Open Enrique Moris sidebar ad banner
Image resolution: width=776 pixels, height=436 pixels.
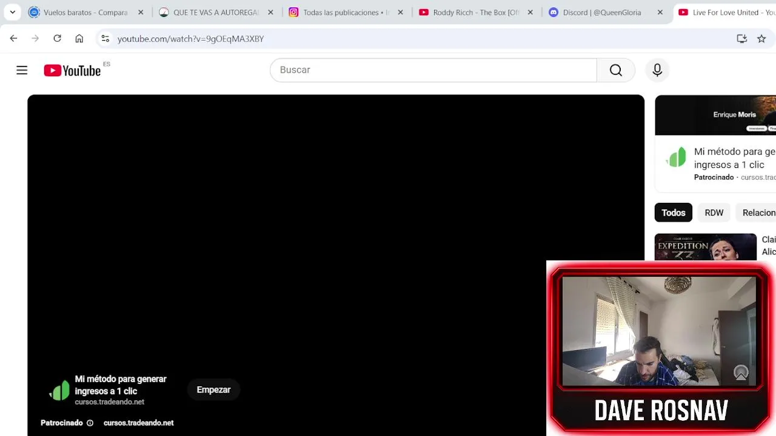[715, 115]
